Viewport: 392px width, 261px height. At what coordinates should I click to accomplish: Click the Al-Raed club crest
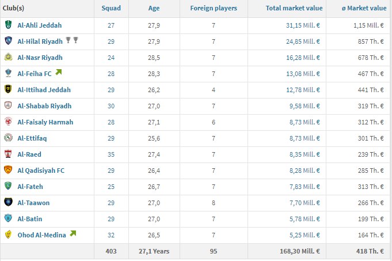click(x=8, y=154)
